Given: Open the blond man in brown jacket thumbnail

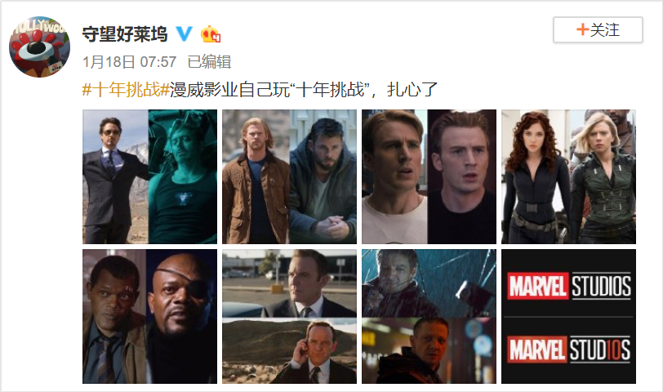Looking at the screenshot, I should tap(289, 176).
